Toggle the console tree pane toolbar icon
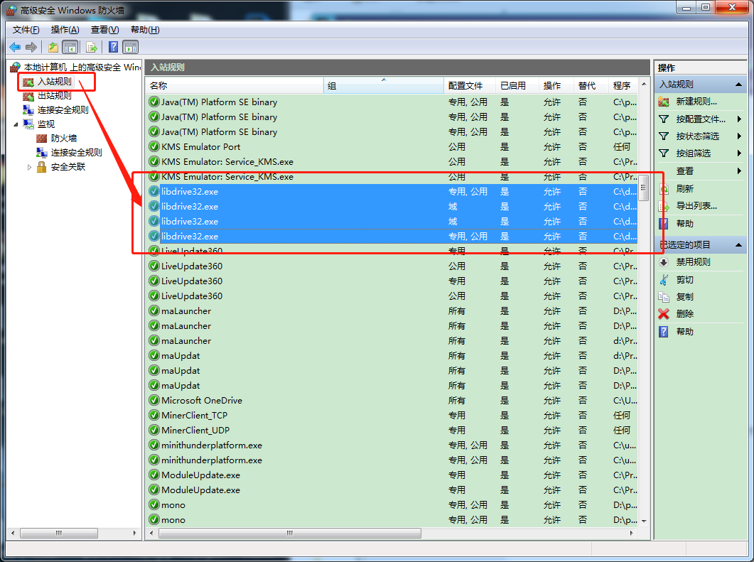 (x=70, y=47)
